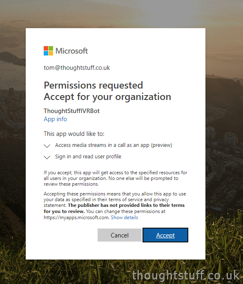Screen dimensions: 243x284
Task: Click the bold publisher terms warning text
Action: tap(114, 208)
